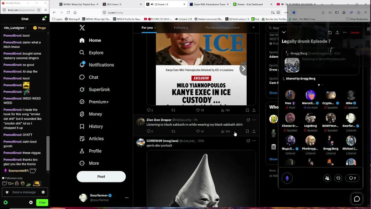This screenshot has height=209, width=371.
Task: Reply to Zion Don Draper's post
Action: click(150, 131)
